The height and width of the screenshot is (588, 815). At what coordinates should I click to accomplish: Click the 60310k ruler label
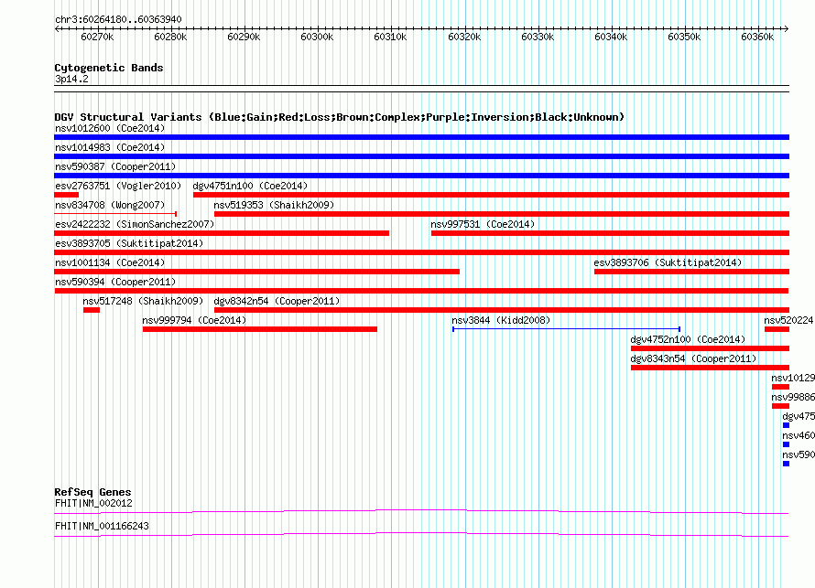390,37
